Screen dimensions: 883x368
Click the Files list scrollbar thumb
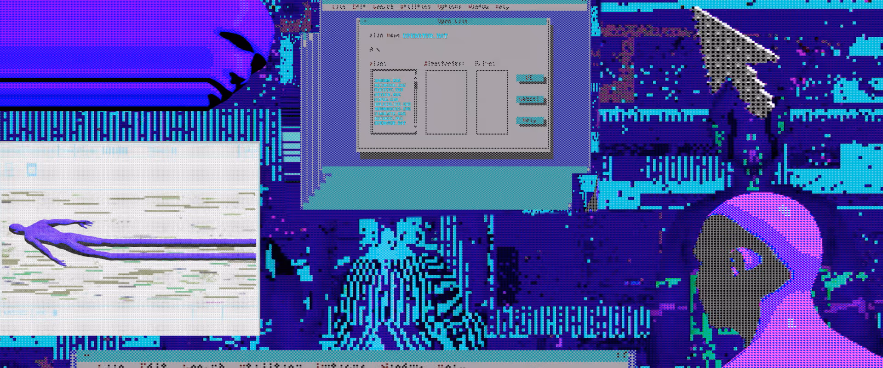tap(416, 86)
